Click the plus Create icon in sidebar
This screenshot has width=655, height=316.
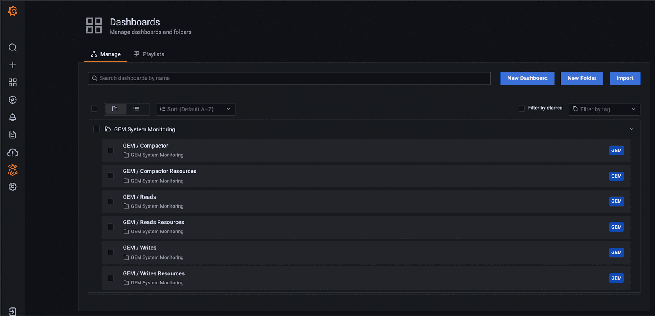coord(13,65)
